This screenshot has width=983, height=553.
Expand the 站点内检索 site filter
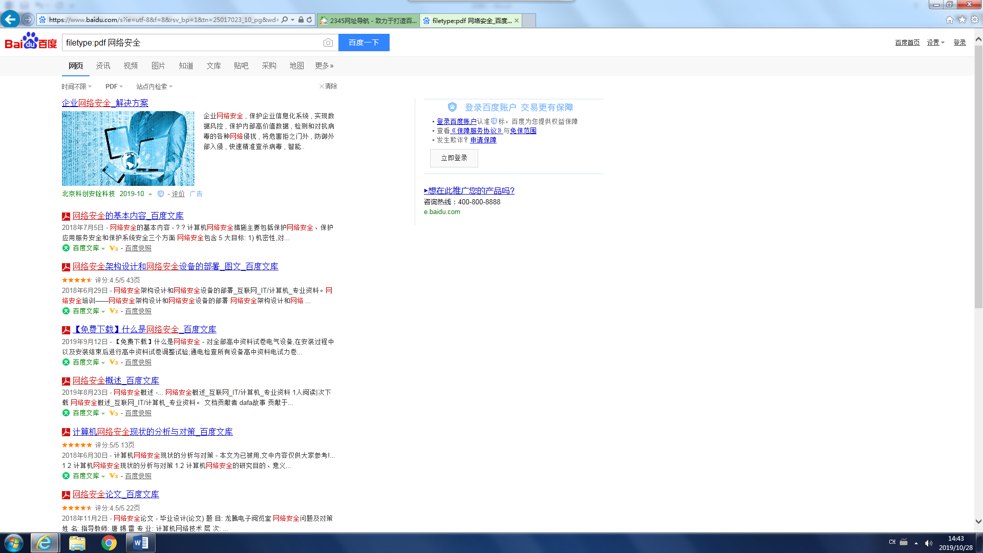(x=154, y=87)
